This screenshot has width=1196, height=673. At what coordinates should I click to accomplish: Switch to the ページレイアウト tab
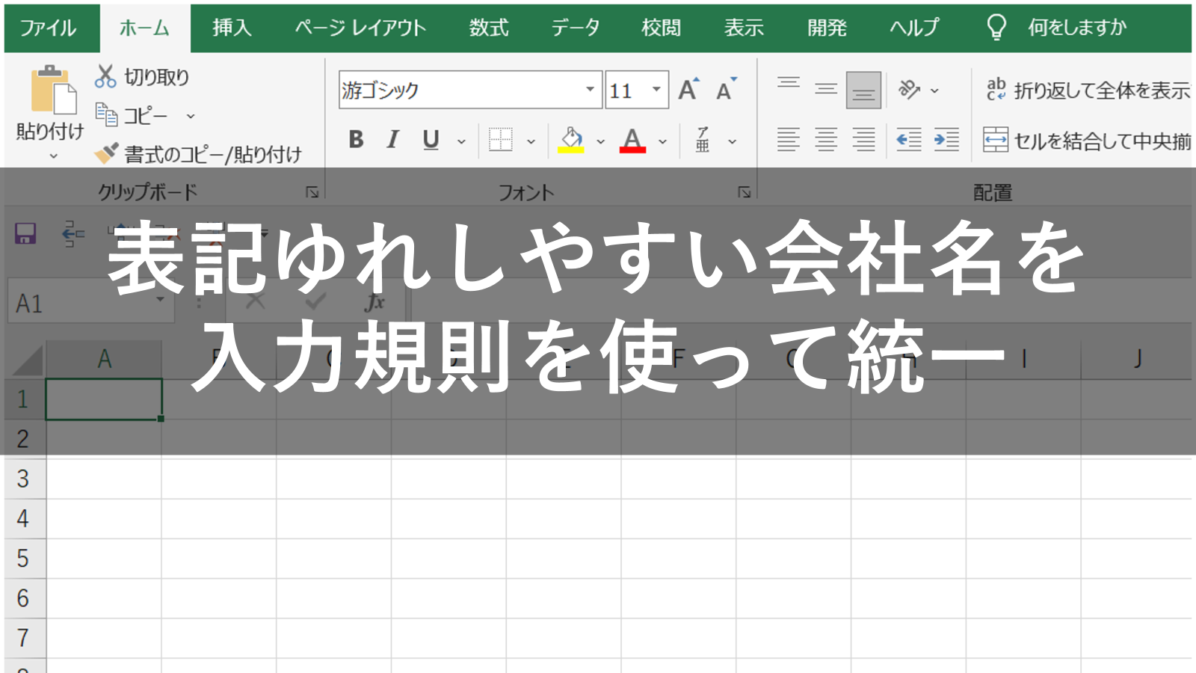pyautogui.click(x=360, y=28)
